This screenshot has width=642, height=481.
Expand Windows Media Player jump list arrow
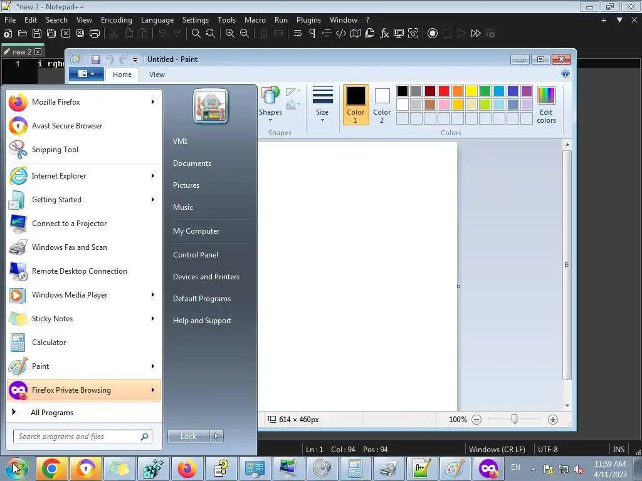click(x=153, y=295)
